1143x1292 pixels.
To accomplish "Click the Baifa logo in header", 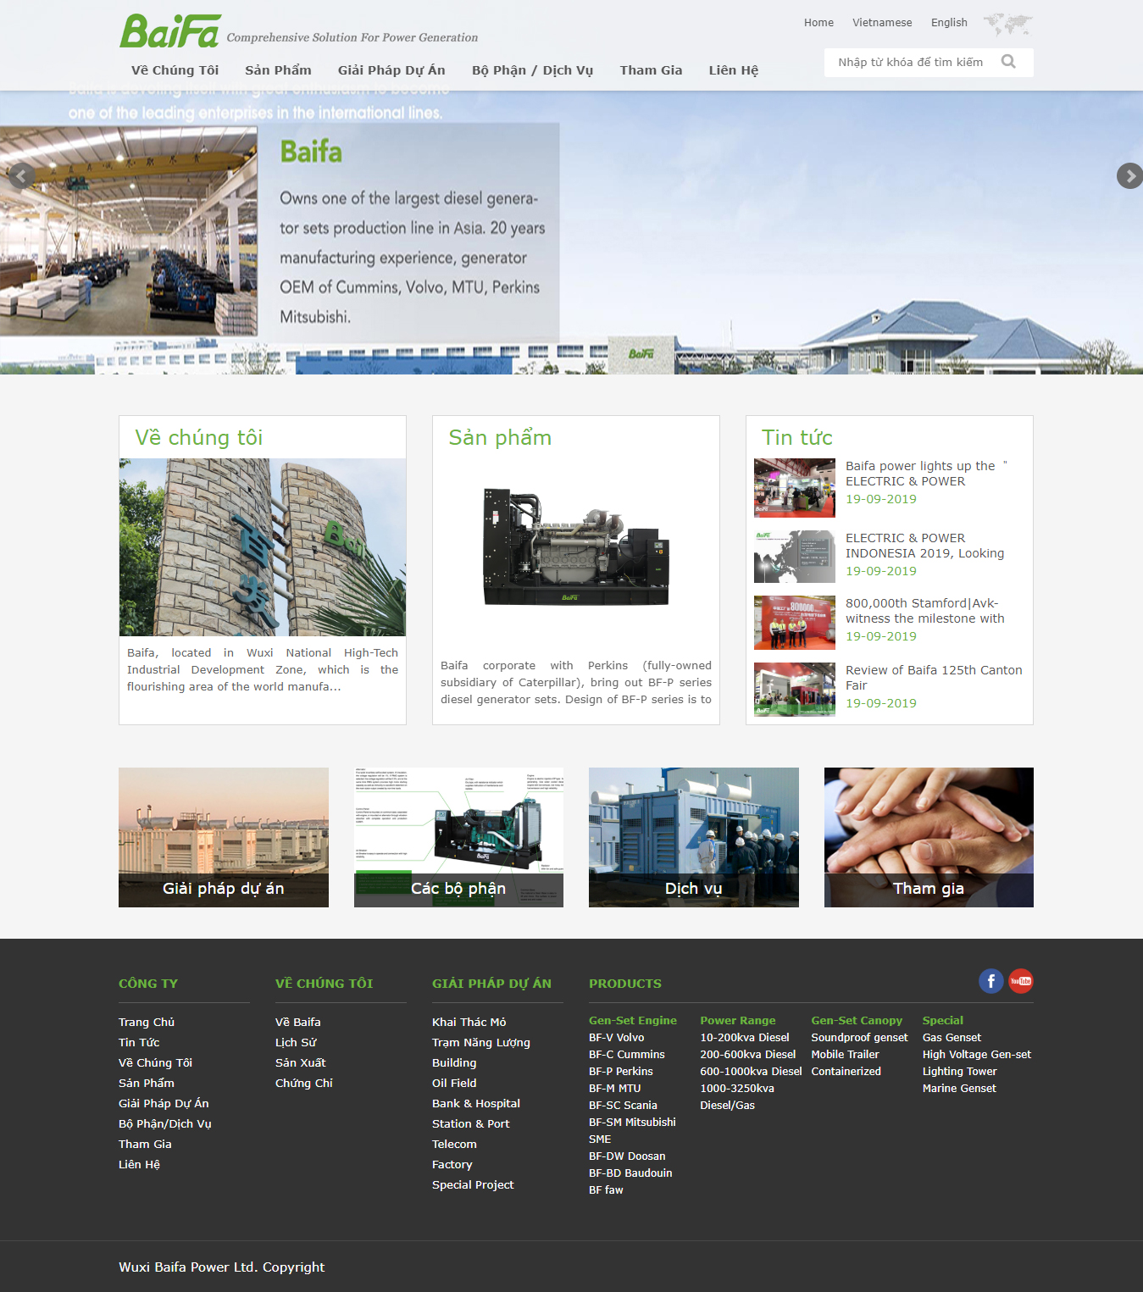I will (x=170, y=31).
